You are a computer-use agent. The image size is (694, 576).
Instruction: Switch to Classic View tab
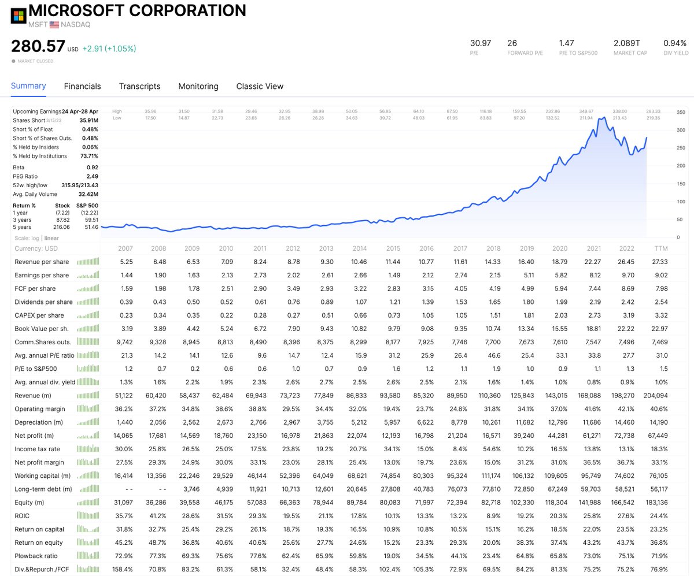click(260, 86)
